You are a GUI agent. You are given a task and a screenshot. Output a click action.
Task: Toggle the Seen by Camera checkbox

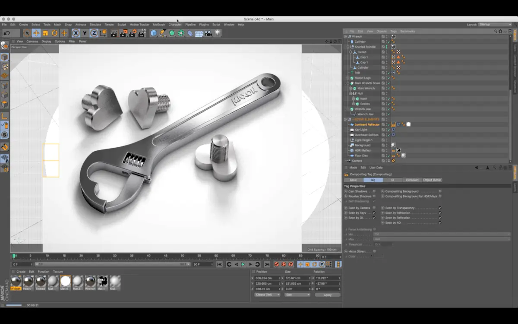[x=374, y=208]
